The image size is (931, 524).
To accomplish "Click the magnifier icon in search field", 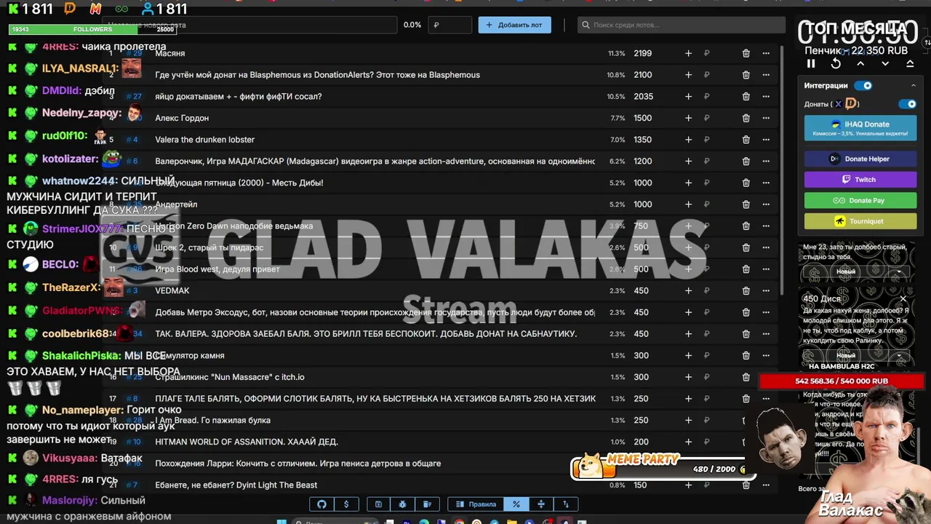I will click(x=586, y=25).
